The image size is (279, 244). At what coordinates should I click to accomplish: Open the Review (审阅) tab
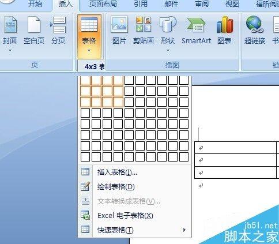202,4
